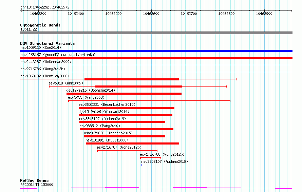The height and width of the screenshot is (192, 302).
Task: Click ruler position 10462900
Action: pyautogui.click(x=264, y=14)
